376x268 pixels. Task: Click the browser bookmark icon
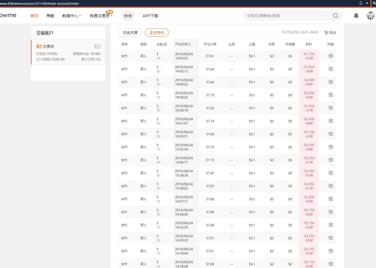[x=361, y=3]
